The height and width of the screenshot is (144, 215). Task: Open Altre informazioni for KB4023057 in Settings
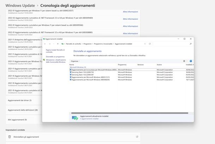[130, 12]
